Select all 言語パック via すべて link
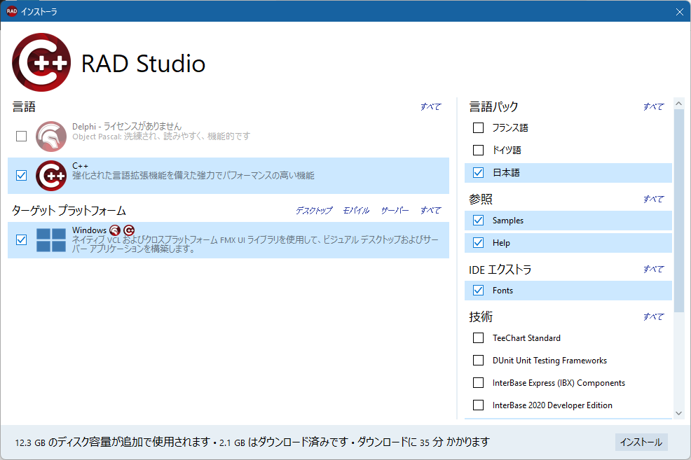The width and height of the screenshot is (691, 460). pos(654,106)
